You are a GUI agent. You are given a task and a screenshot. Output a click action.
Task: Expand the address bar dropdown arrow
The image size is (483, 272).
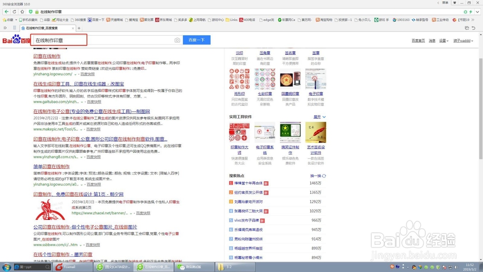tap(478, 12)
